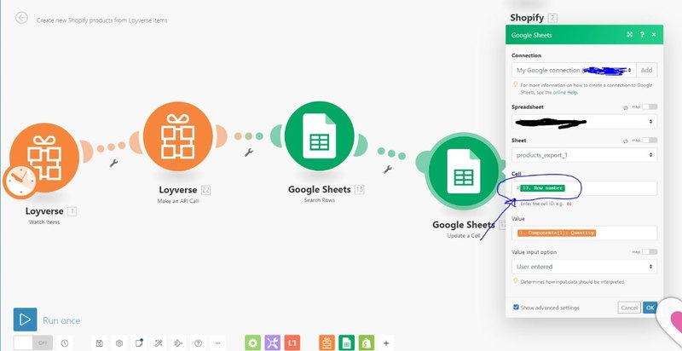
Task: Click the Run once play button
Action: (x=25, y=319)
